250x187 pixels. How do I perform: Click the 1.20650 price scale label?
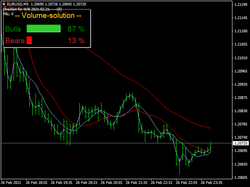(241, 164)
